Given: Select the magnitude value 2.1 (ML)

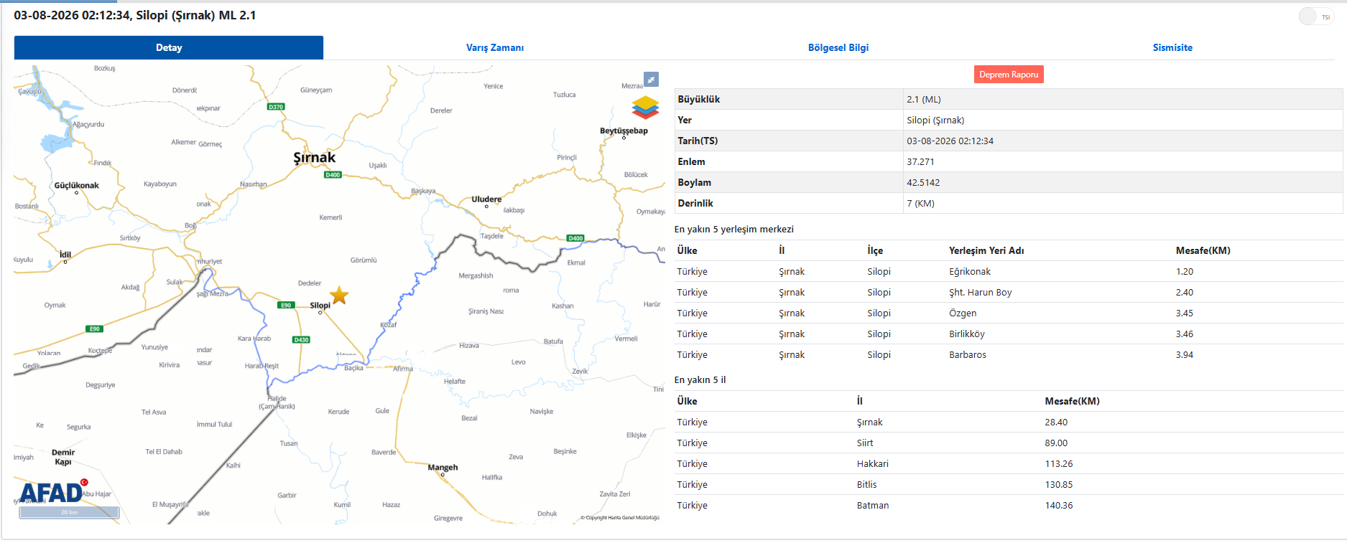Looking at the screenshot, I should point(924,100).
